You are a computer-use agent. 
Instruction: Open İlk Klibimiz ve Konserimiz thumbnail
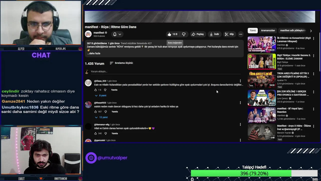point(262,44)
